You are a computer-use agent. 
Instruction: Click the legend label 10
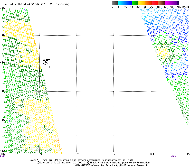126,7
